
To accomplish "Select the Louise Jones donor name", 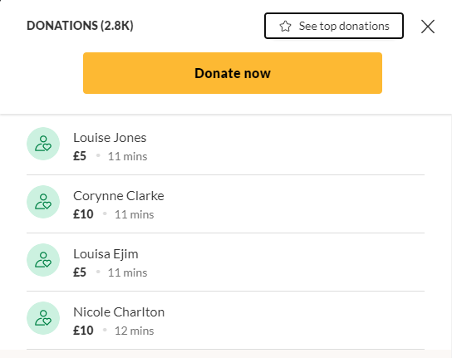I will coord(110,138).
